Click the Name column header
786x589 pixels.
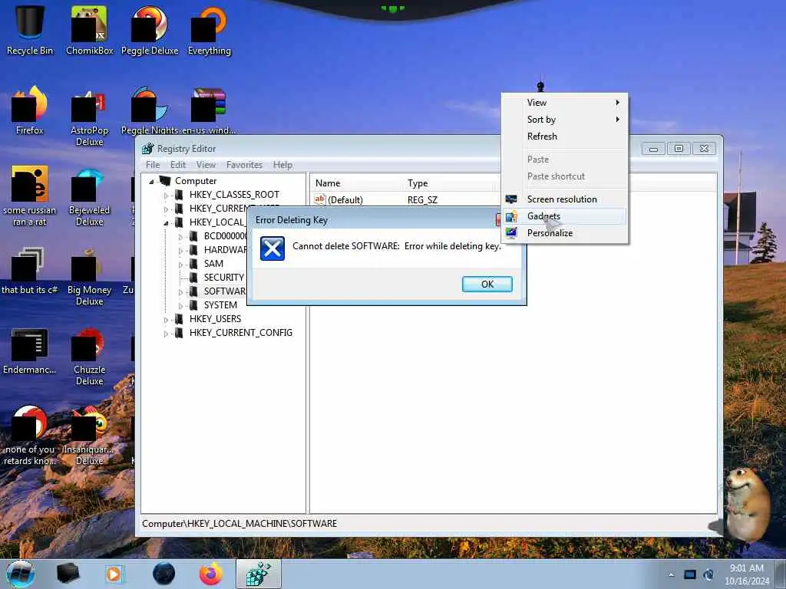pos(356,183)
